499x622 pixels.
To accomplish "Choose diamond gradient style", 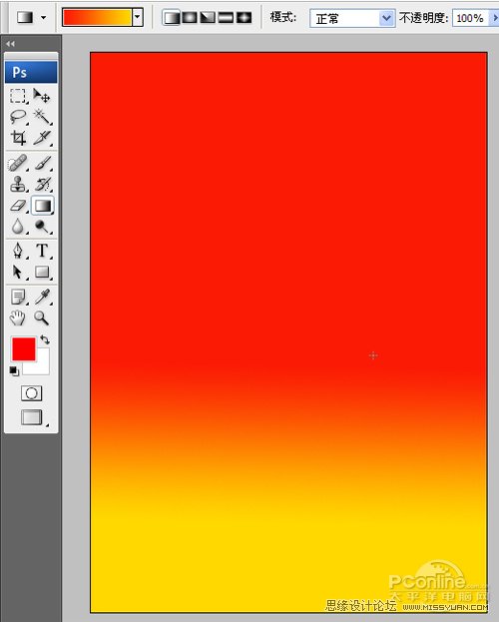I will 244,18.
